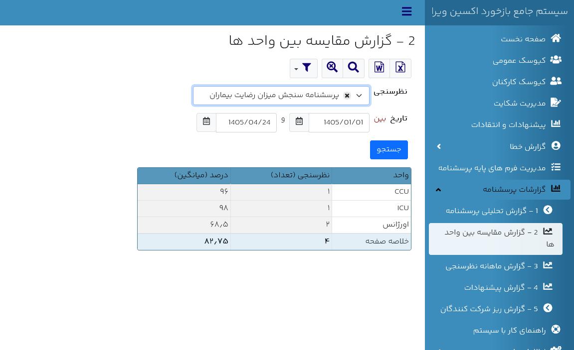Open calendar picker for end date 1405/04/24
The width and height of the screenshot is (574, 350).
(x=206, y=122)
